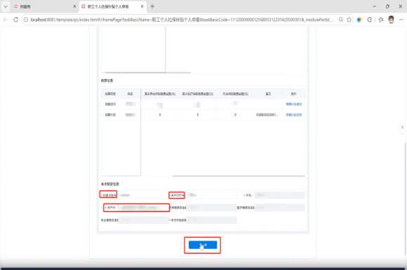The image size is (407, 270).
Task: Expand the side panel arrow on right edge
Action: pos(402,127)
